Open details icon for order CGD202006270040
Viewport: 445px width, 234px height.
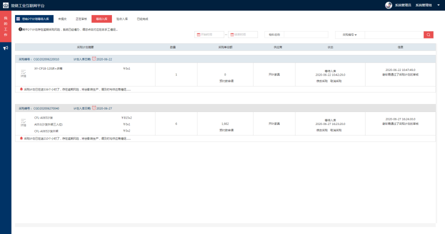coord(23,122)
